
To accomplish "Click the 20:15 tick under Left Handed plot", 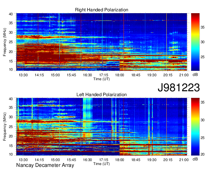I will [168, 160].
